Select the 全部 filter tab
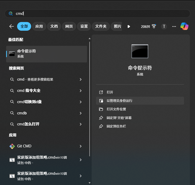This screenshot has width=195, height=185. pos(24,26)
